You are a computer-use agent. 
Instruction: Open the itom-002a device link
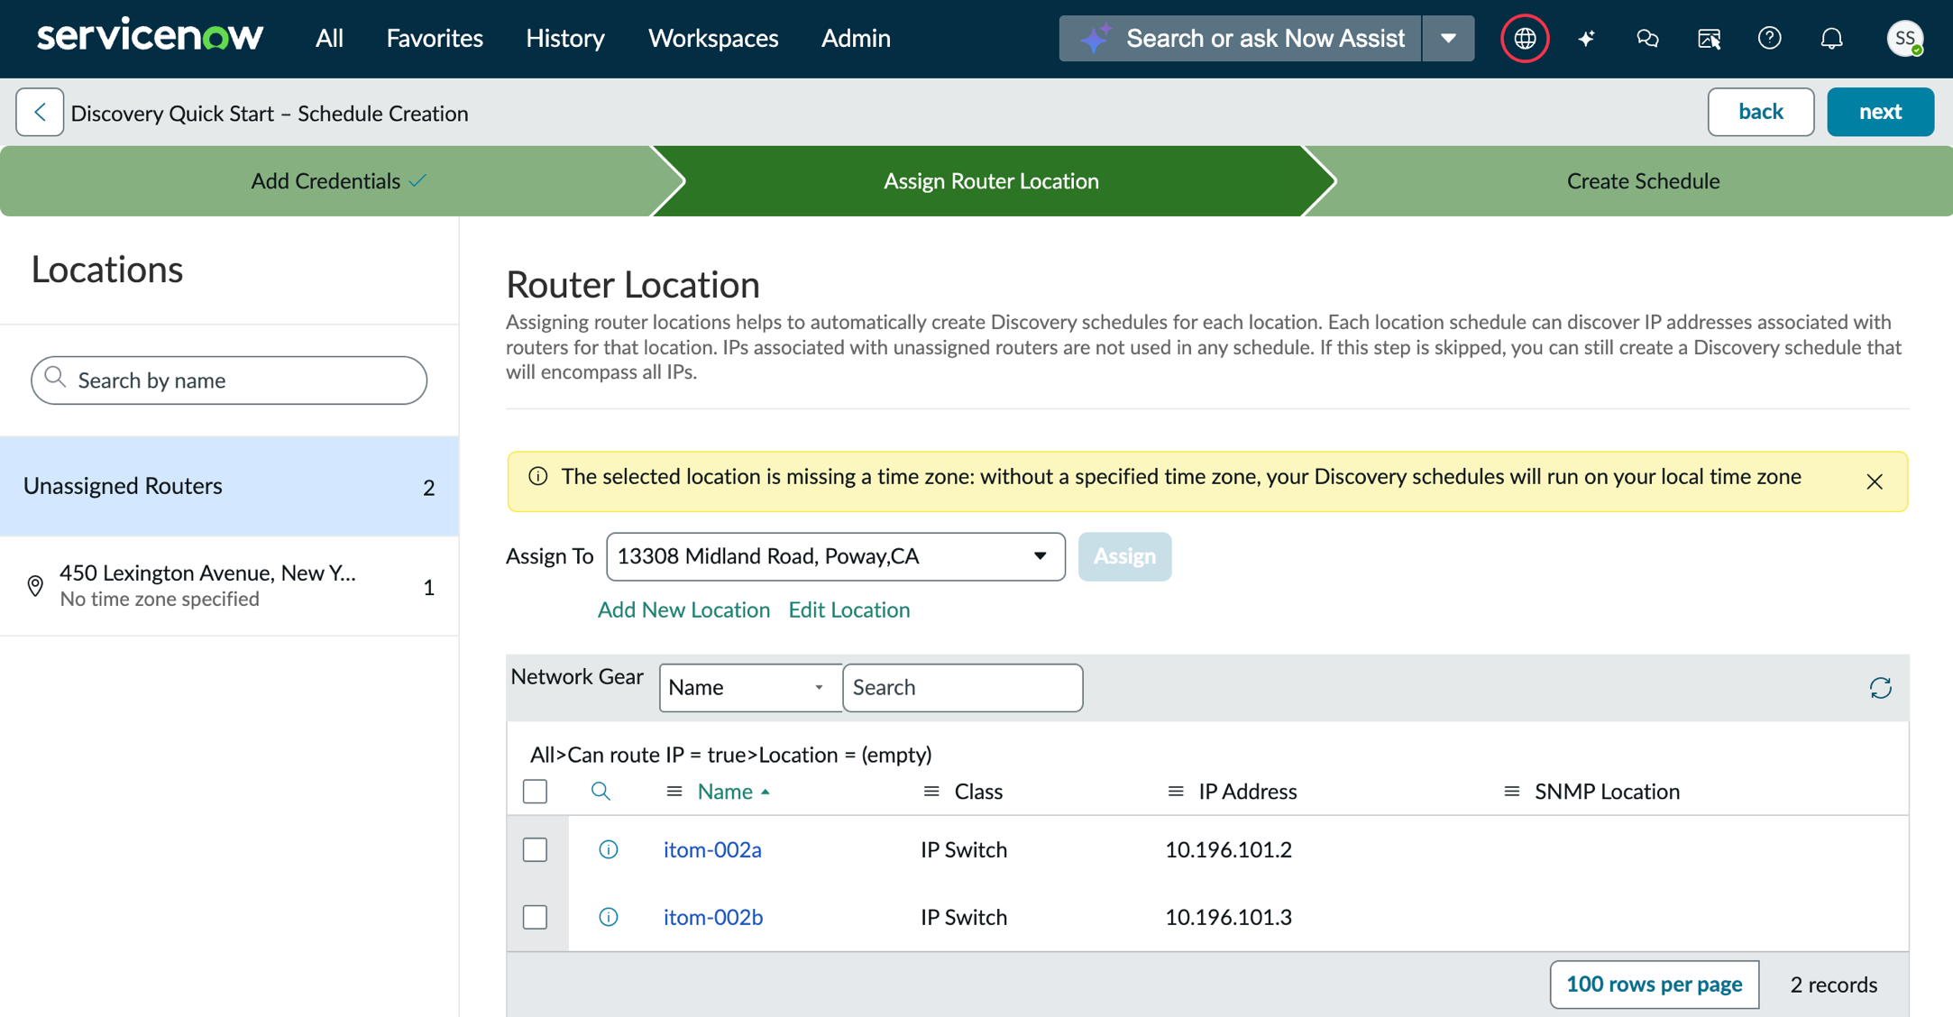tap(712, 849)
